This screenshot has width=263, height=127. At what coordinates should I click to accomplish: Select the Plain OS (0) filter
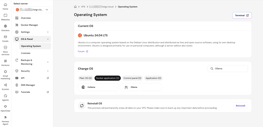pyautogui.click(x=86, y=78)
